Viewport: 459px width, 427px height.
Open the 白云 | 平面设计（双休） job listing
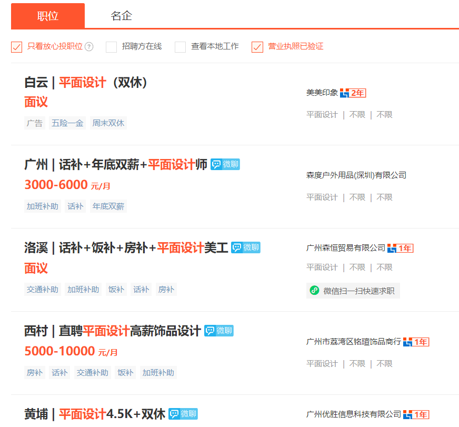[85, 83]
